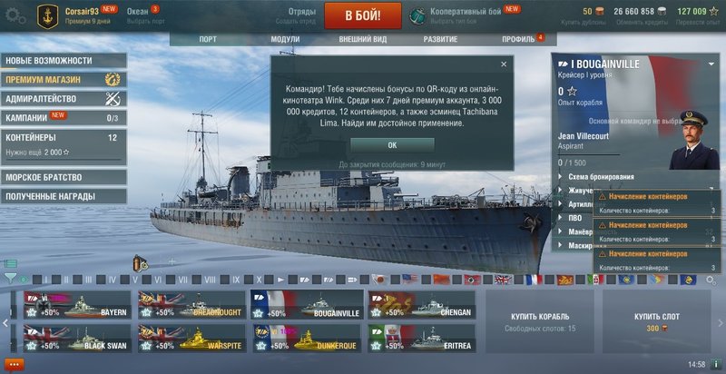
Task: Expand the Артиллерия characteristics section
Action: (x=574, y=204)
